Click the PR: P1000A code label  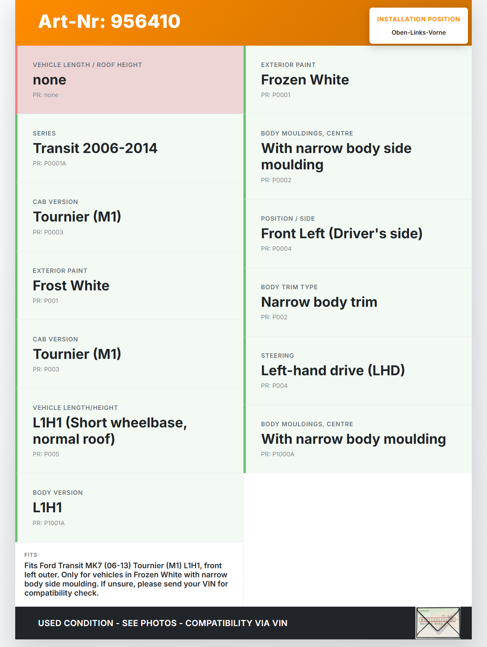[278, 454]
